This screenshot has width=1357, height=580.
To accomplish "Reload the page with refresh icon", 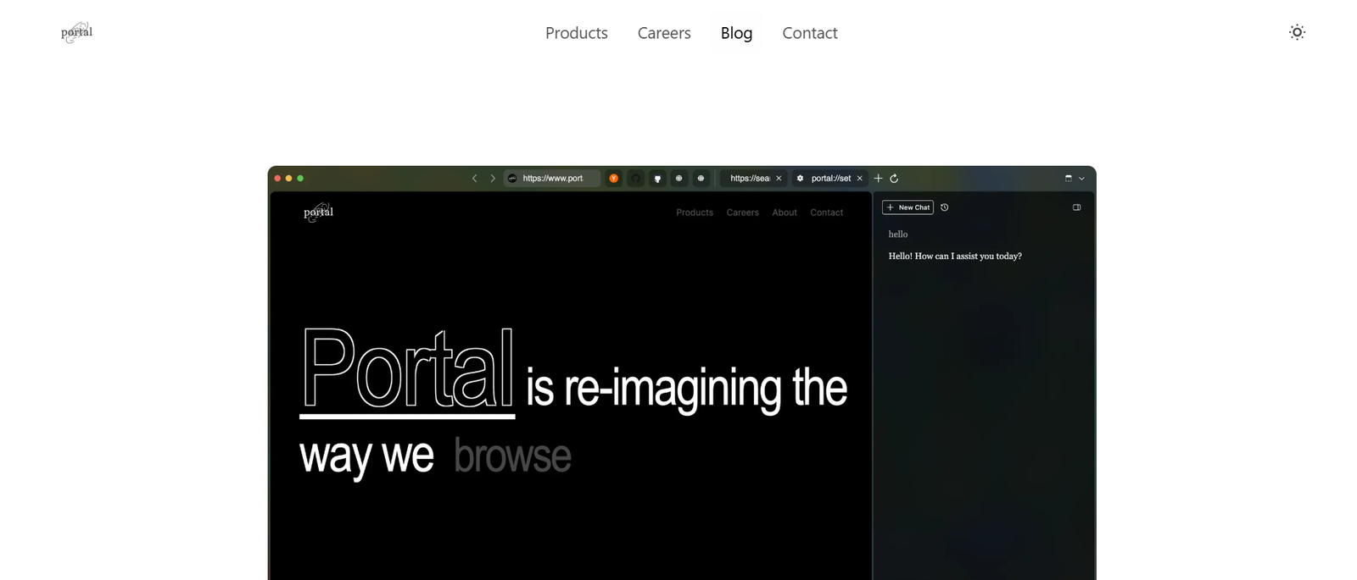I will pos(894,178).
